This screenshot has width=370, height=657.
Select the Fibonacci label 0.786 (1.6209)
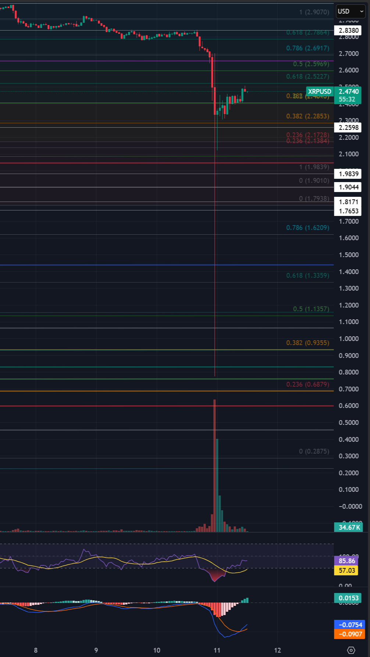pyautogui.click(x=308, y=228)
